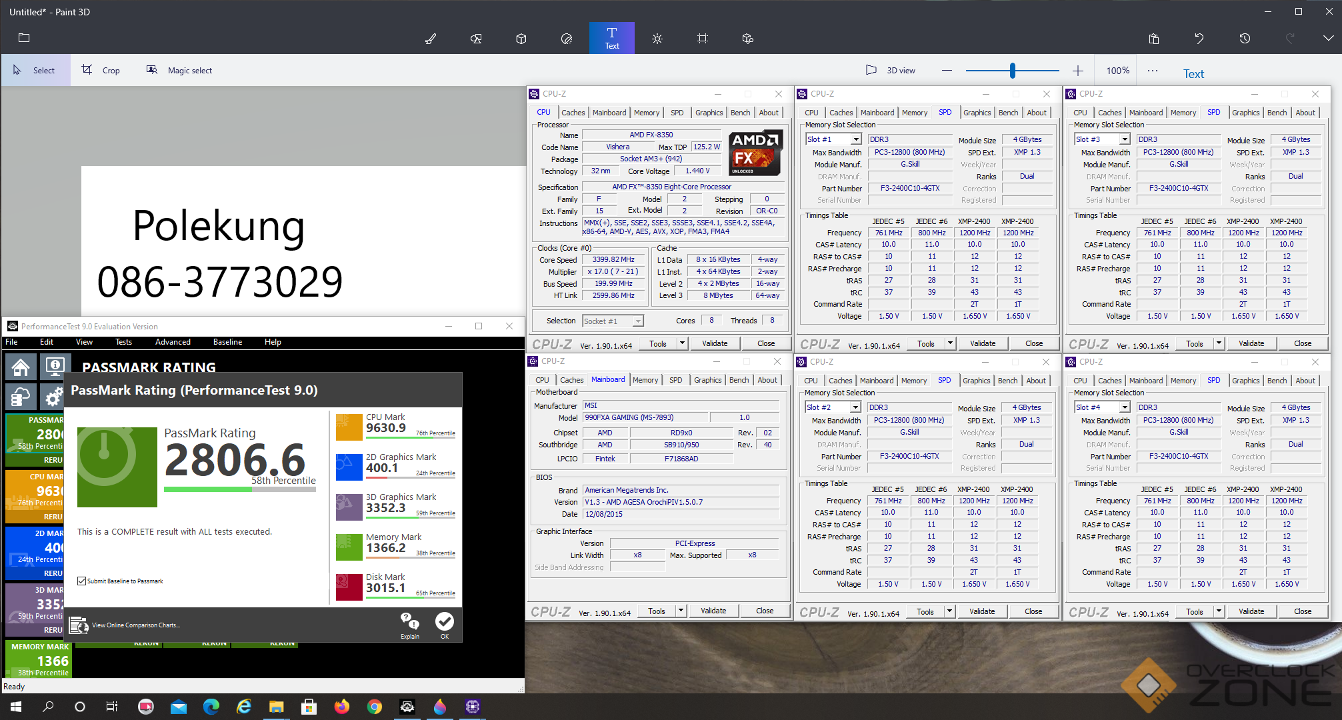Open the 3D shapes tool
The height and width of the screenshot is (720, 1342).
click(521, 39)
